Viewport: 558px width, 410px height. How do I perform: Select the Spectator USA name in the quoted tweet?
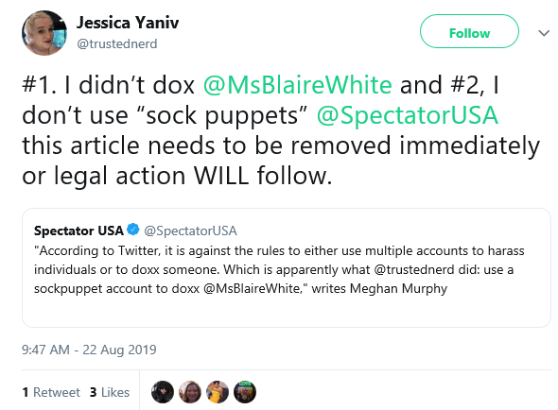click(x=78, y=231)
